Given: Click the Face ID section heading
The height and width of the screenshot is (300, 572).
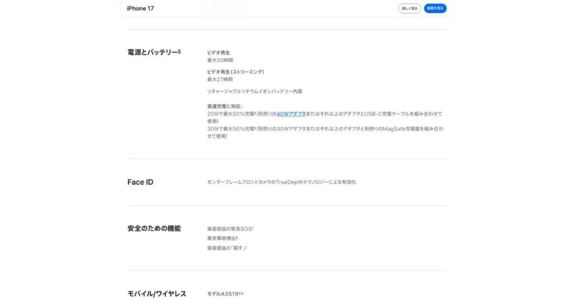Looking at the screenshot, I should (x=140, y=182).
